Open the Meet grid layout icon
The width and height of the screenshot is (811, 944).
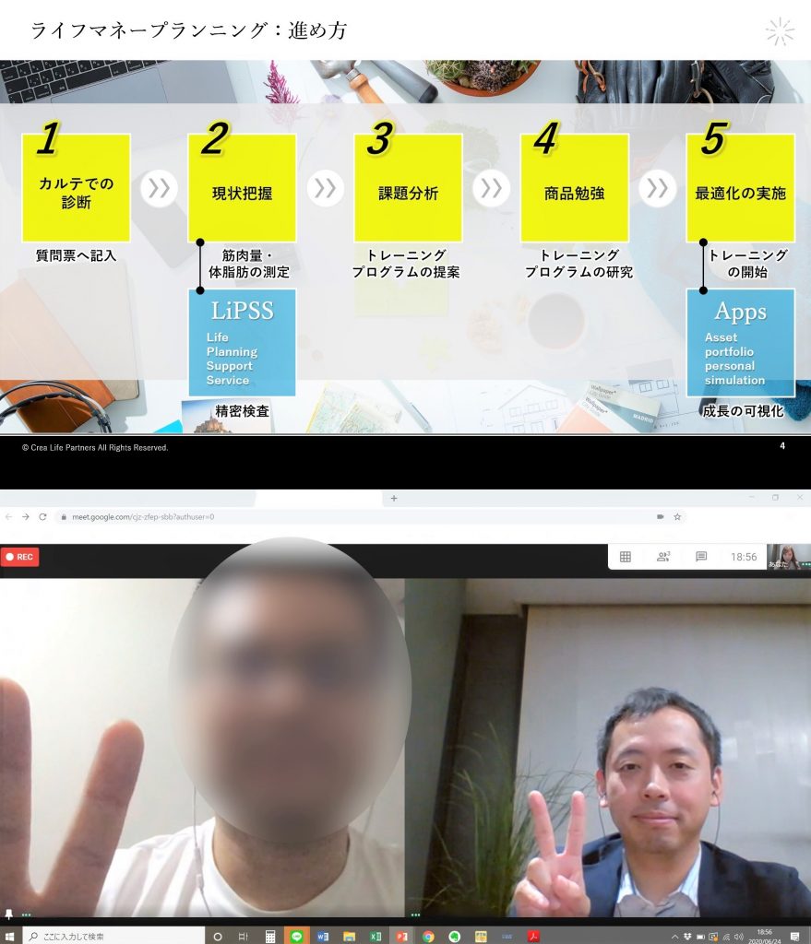point(625,557)
